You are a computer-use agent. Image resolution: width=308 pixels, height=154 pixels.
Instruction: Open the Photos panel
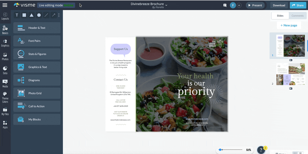(5, 56)
